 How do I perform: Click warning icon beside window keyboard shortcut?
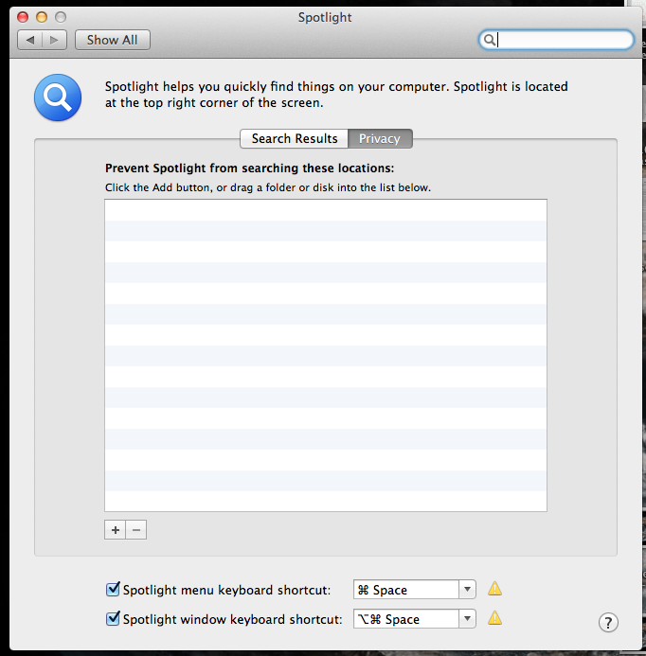coord(494,618)
